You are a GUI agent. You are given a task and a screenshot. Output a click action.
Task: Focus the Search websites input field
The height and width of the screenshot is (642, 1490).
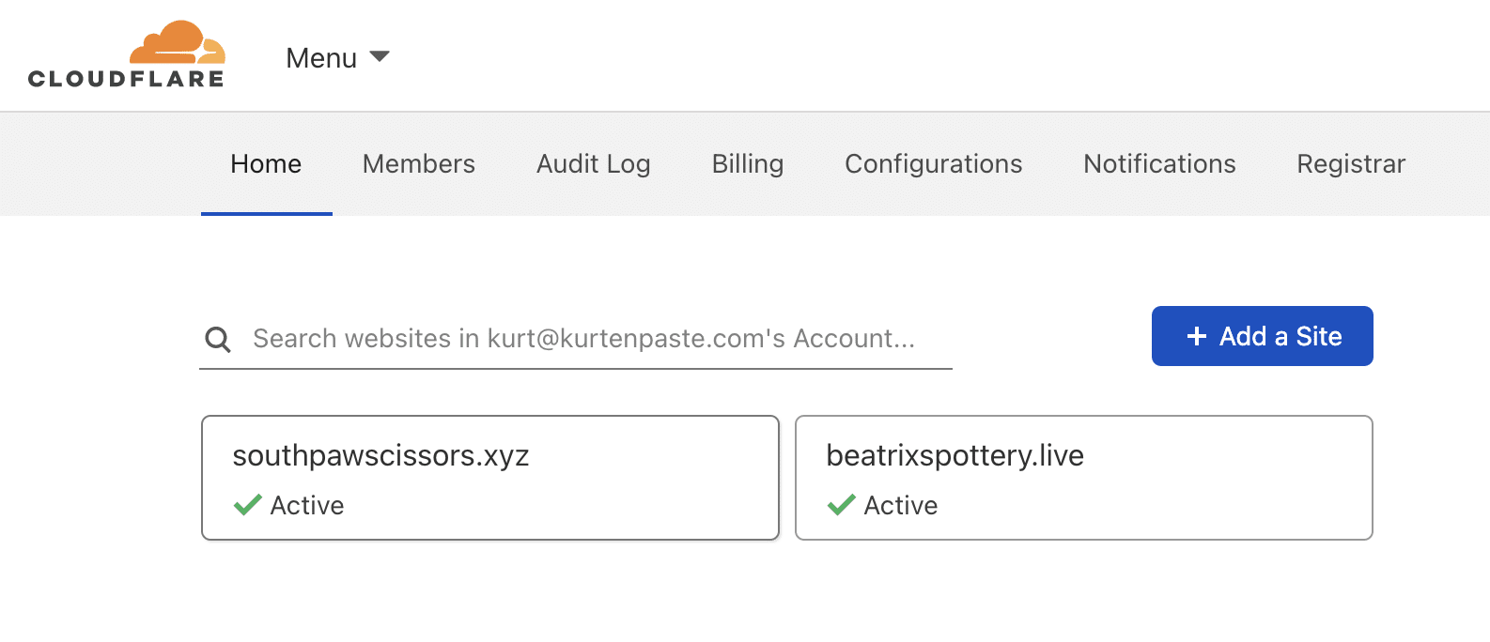click(582, 339)
